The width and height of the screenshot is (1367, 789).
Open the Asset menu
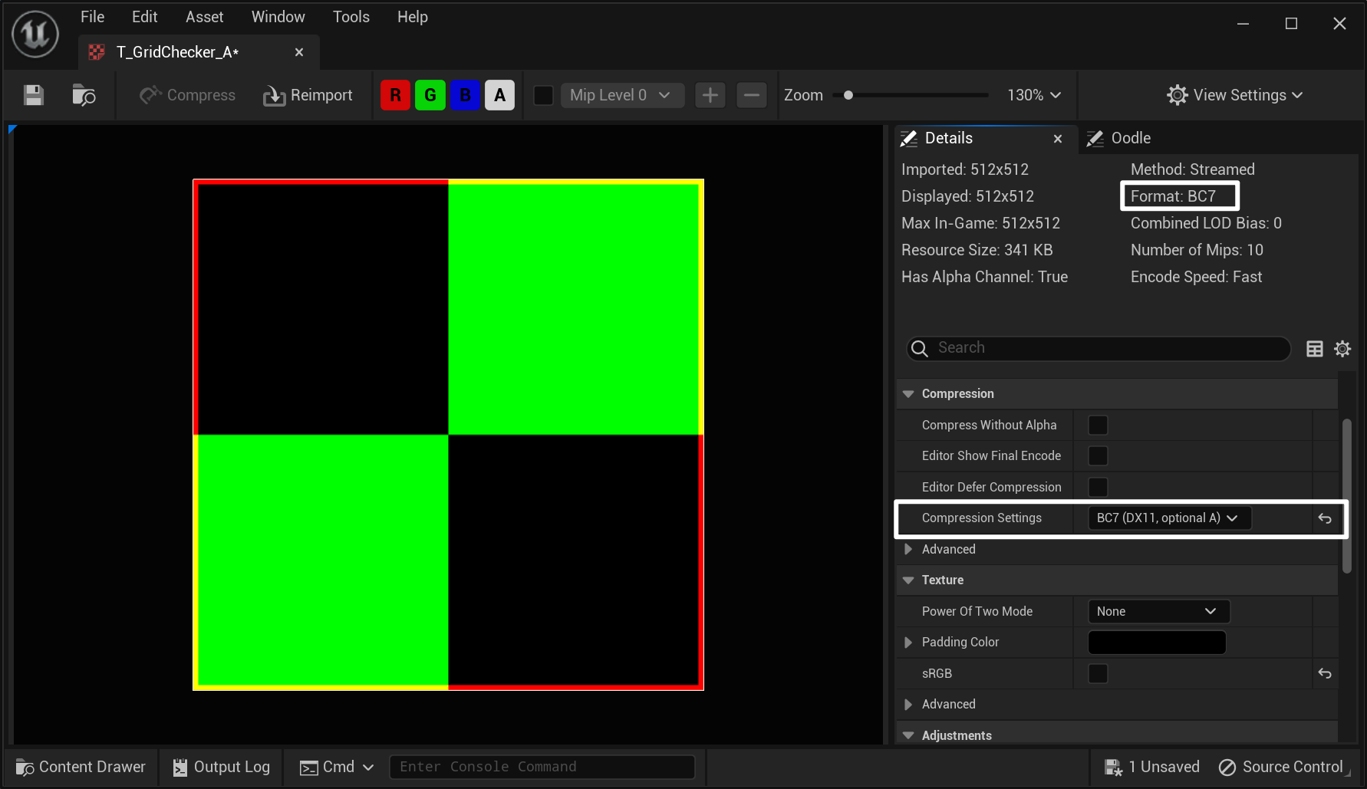coord(204,17)
